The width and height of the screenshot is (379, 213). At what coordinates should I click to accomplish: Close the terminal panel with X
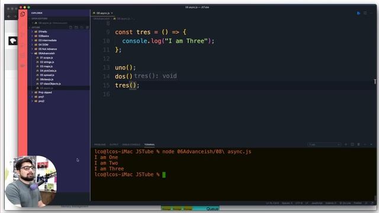(371, 144)
